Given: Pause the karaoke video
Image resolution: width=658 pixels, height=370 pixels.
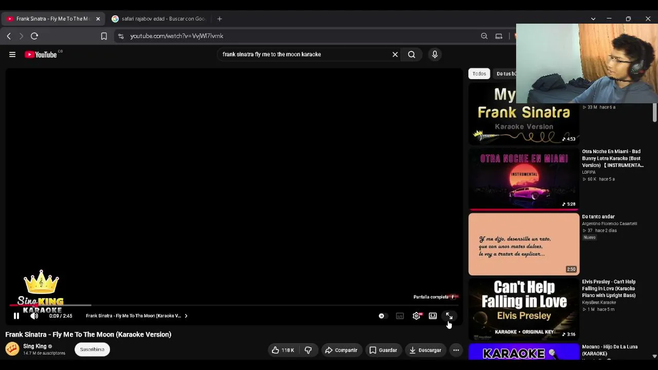Looking at the screenshot, I should tap(16, 316).
